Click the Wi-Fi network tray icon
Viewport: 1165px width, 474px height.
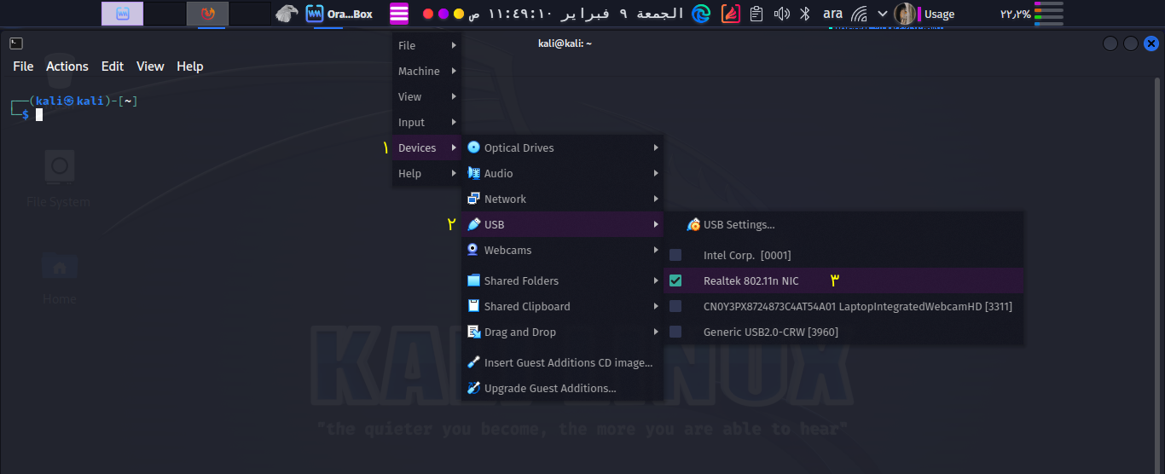860,14
